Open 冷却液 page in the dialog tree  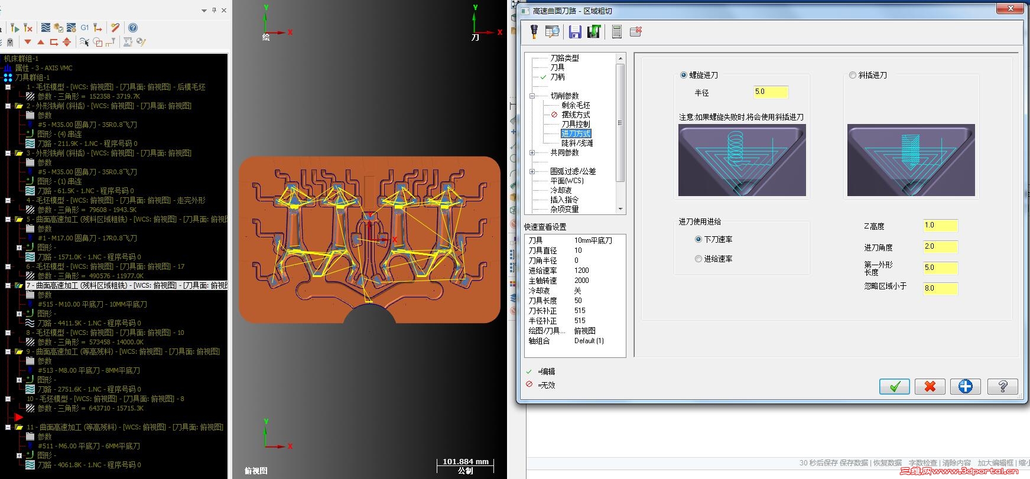pyautogui.click(x=561, y=190)
